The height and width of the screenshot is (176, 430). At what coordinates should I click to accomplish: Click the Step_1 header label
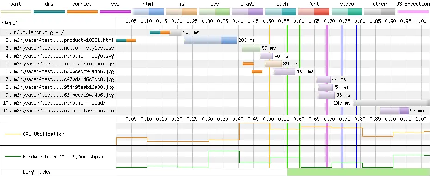pyautogui.click(x=10, y=23)
